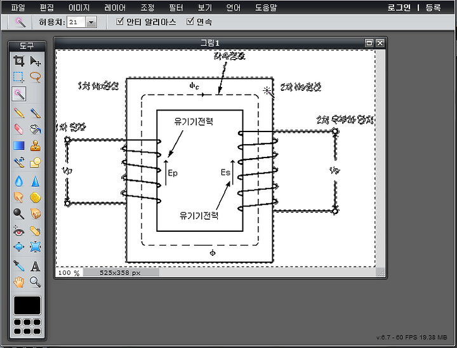This screenshot has height=348, width=457.
Task: Click the window resize grip corner
Action: coord(381,272)
